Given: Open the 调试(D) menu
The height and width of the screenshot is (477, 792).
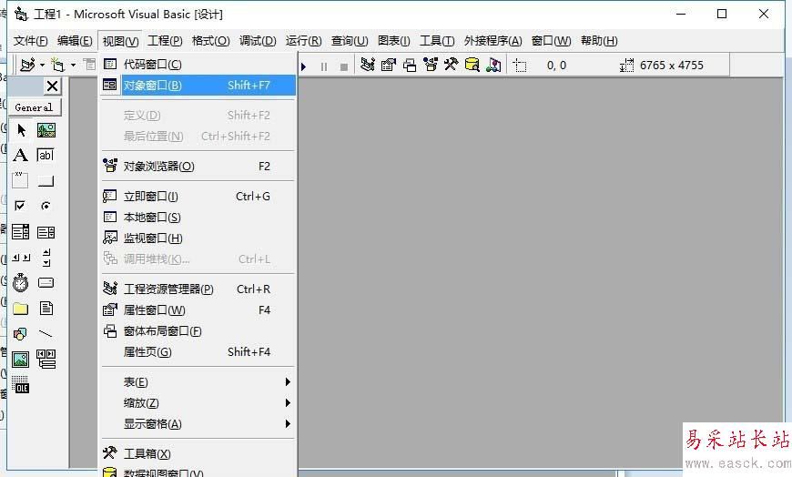Looking at the screenshot, I should coord(258,41).
